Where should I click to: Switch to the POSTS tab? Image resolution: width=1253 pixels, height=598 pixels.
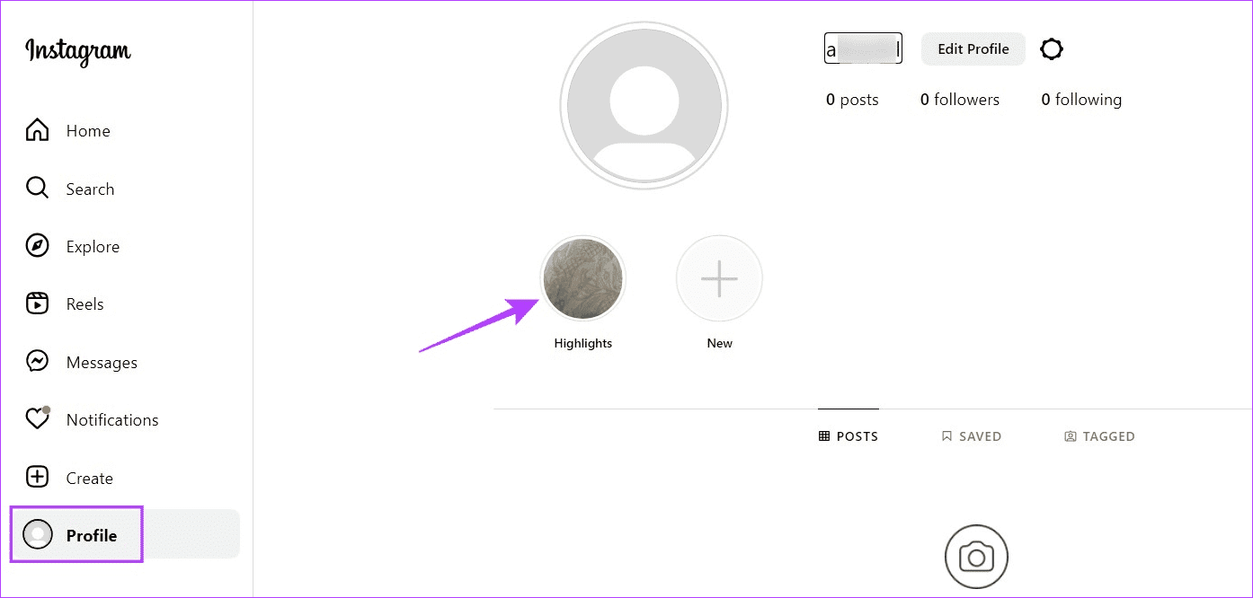click(849, 436)
